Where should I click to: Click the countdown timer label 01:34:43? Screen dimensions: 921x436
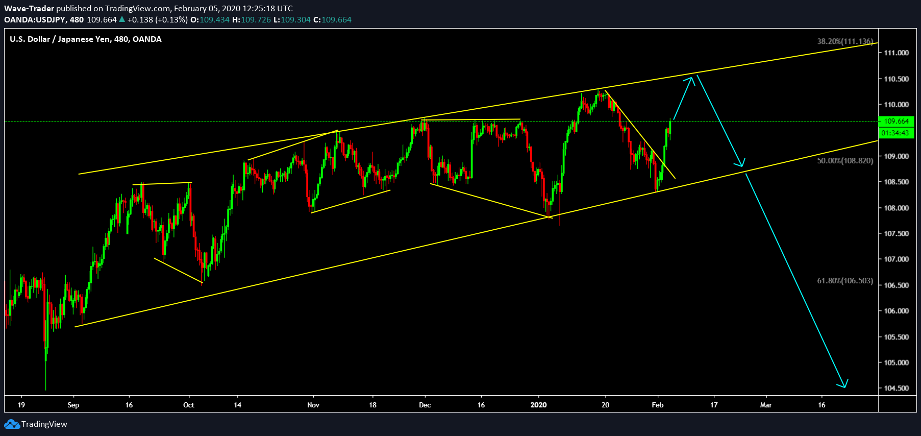pyautogui.click(x=896, y=133)
